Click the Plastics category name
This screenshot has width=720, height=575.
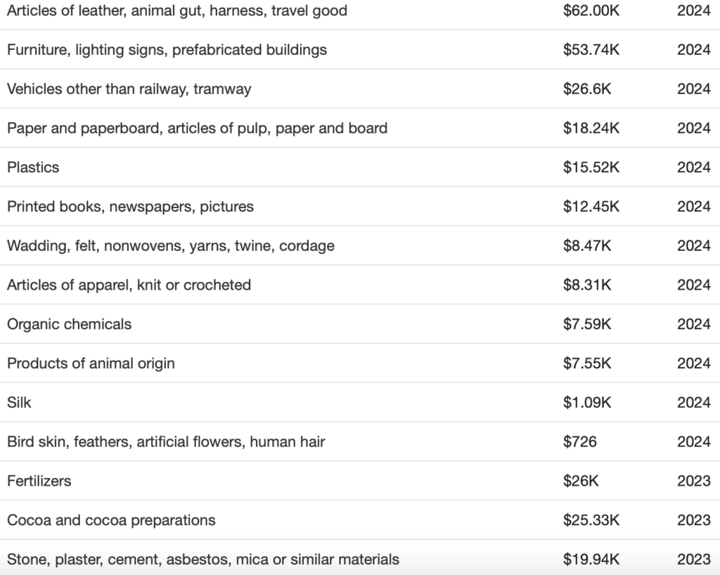[33, 167]
